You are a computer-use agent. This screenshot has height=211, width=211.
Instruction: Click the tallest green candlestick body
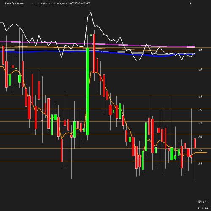[88, 92]
